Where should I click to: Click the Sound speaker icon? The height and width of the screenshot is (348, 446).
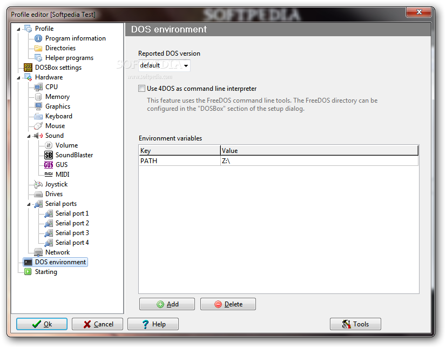pos(38,136)
